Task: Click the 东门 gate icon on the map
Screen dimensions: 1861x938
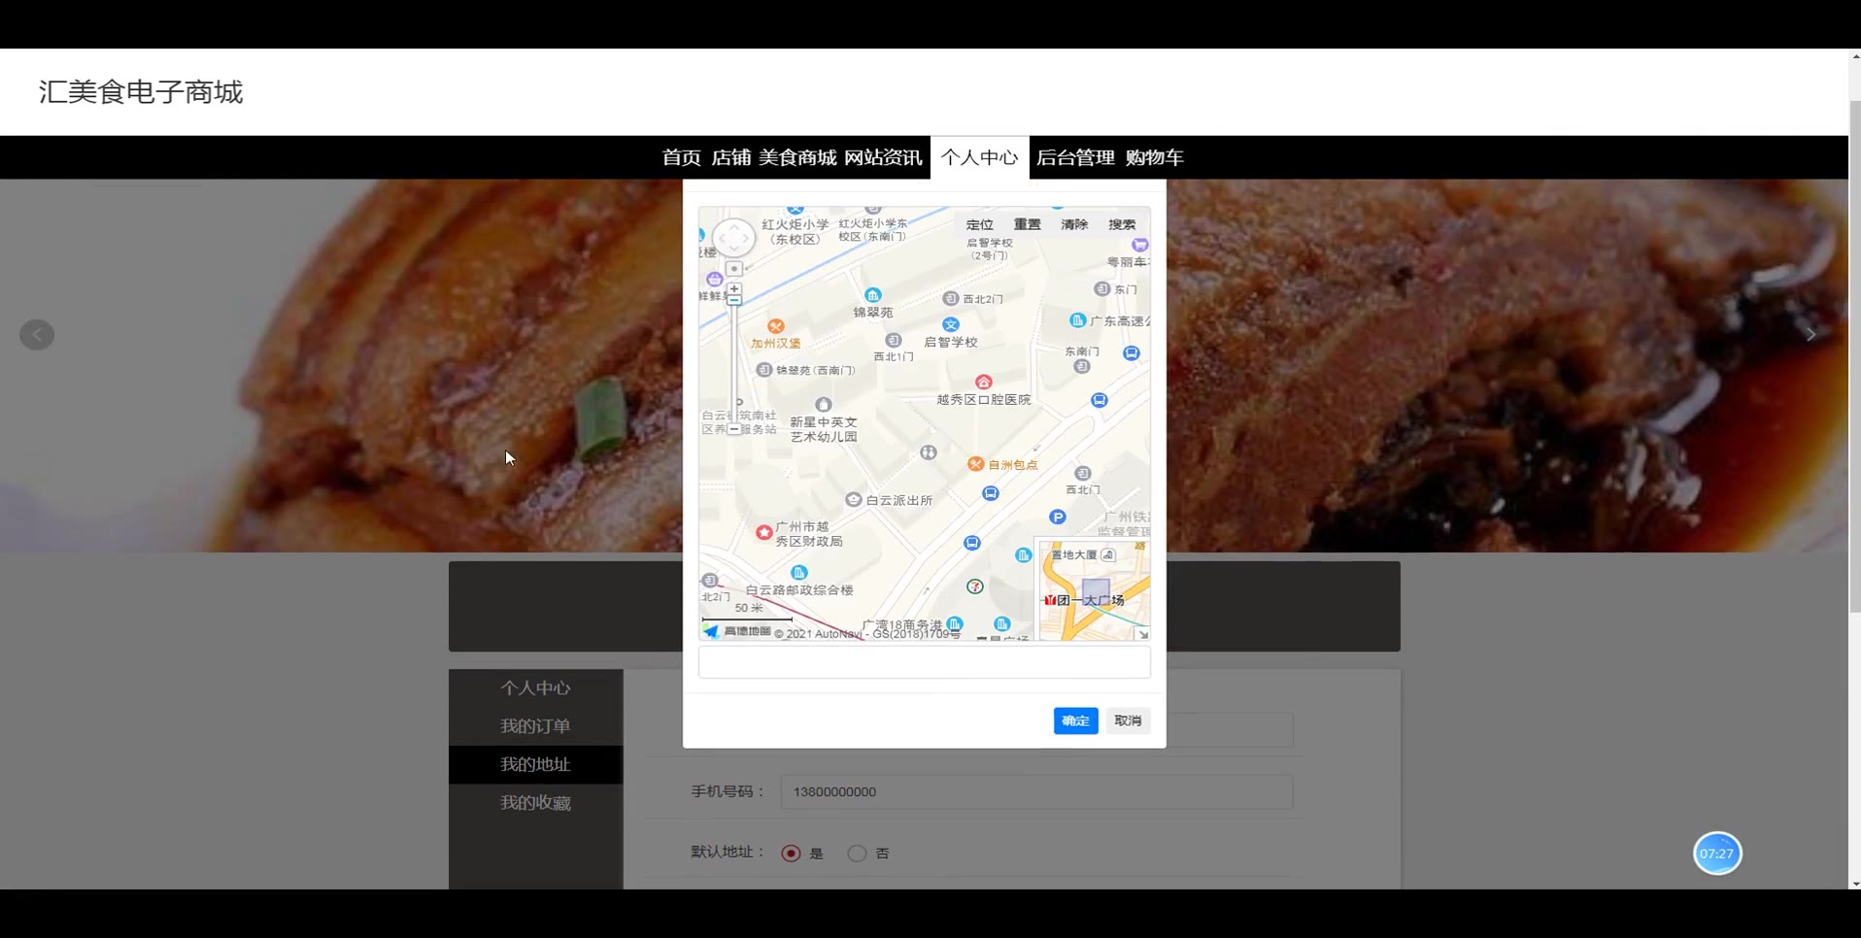Action: 1101,289
